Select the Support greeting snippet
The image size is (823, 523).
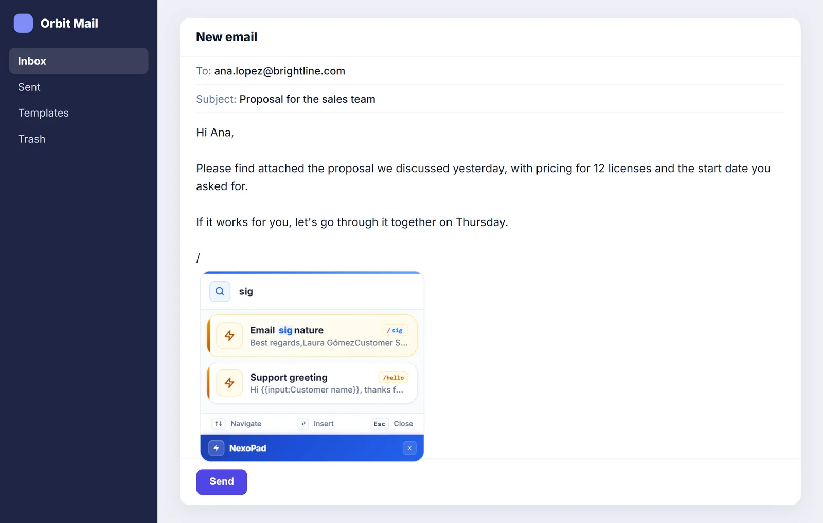click(x=312, y=383)
